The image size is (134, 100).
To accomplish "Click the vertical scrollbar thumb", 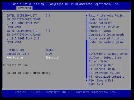I will 87,59.
